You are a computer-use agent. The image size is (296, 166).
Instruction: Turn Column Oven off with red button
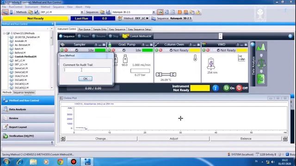(160, 50)
